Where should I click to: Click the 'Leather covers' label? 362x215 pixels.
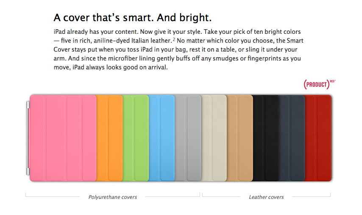[x=266, y=197]
